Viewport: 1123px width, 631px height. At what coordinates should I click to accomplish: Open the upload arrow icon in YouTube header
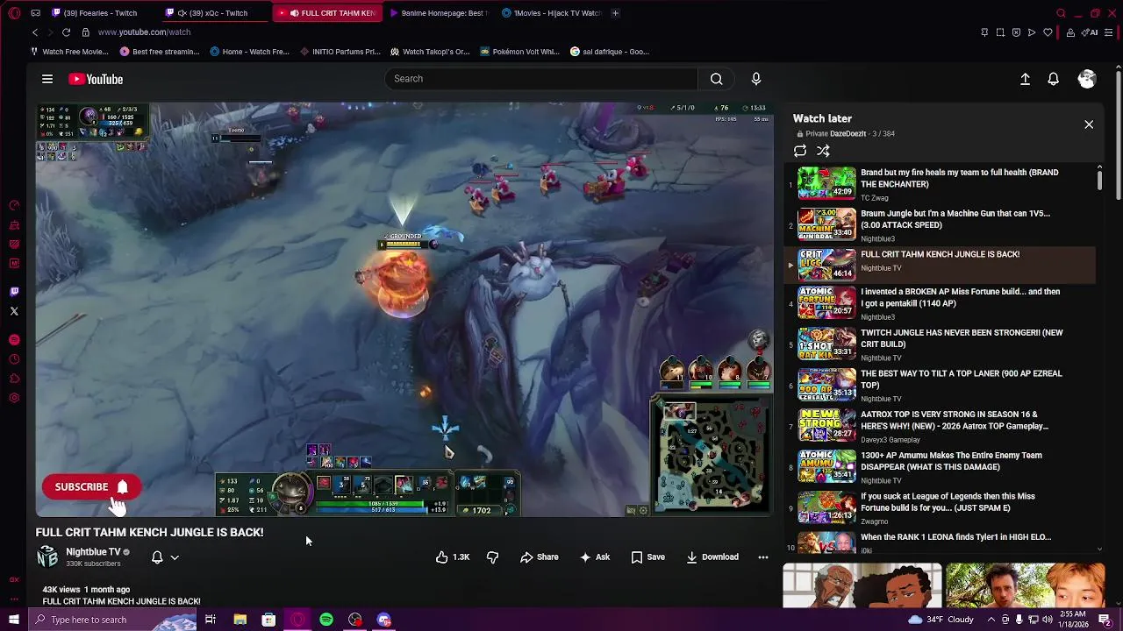point(1025,79)
